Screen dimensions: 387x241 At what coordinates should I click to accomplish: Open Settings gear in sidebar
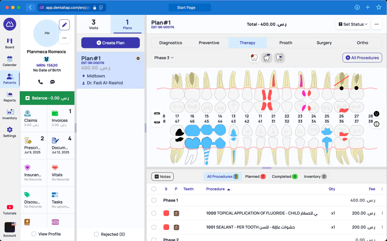click(10, 132)
